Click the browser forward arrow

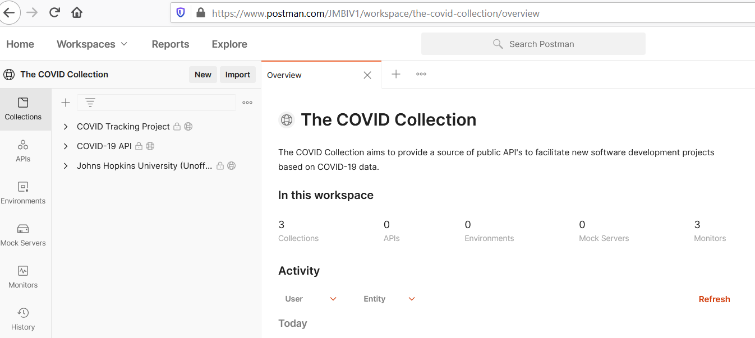[x=33, y=12]
